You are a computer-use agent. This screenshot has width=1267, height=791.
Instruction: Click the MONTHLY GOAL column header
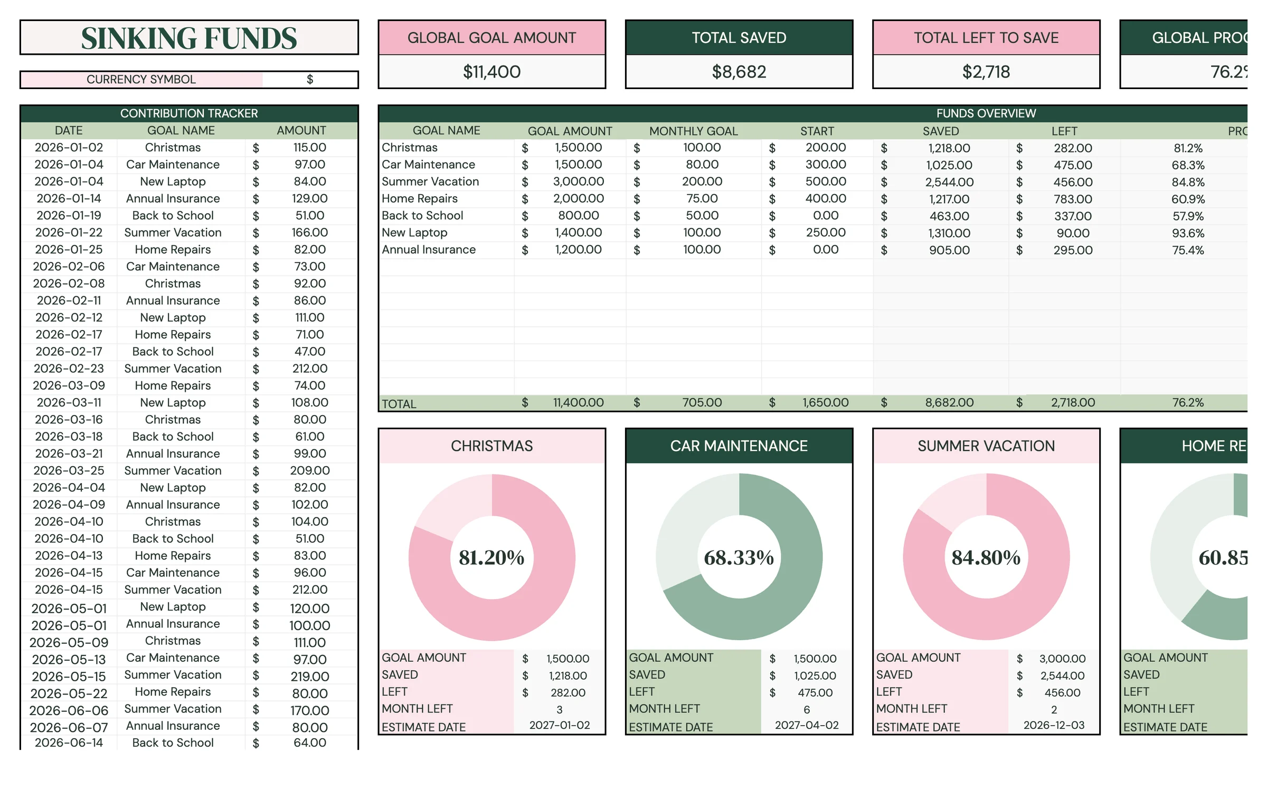coord(694,131)
